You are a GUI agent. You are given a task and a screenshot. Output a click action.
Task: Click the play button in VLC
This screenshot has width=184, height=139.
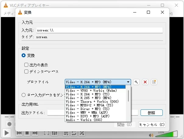point(6,133)
